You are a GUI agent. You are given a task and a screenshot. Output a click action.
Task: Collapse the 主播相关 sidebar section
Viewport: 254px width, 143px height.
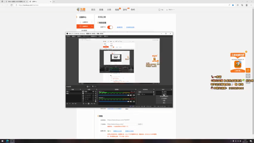click(85, 22)
